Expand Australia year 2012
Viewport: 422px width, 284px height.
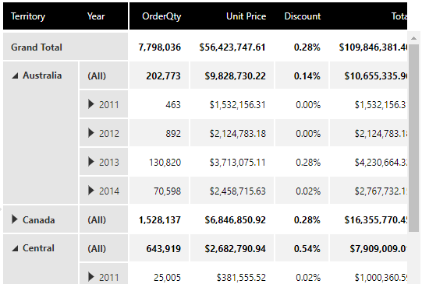pyautogui.click(x=91, y=133)
